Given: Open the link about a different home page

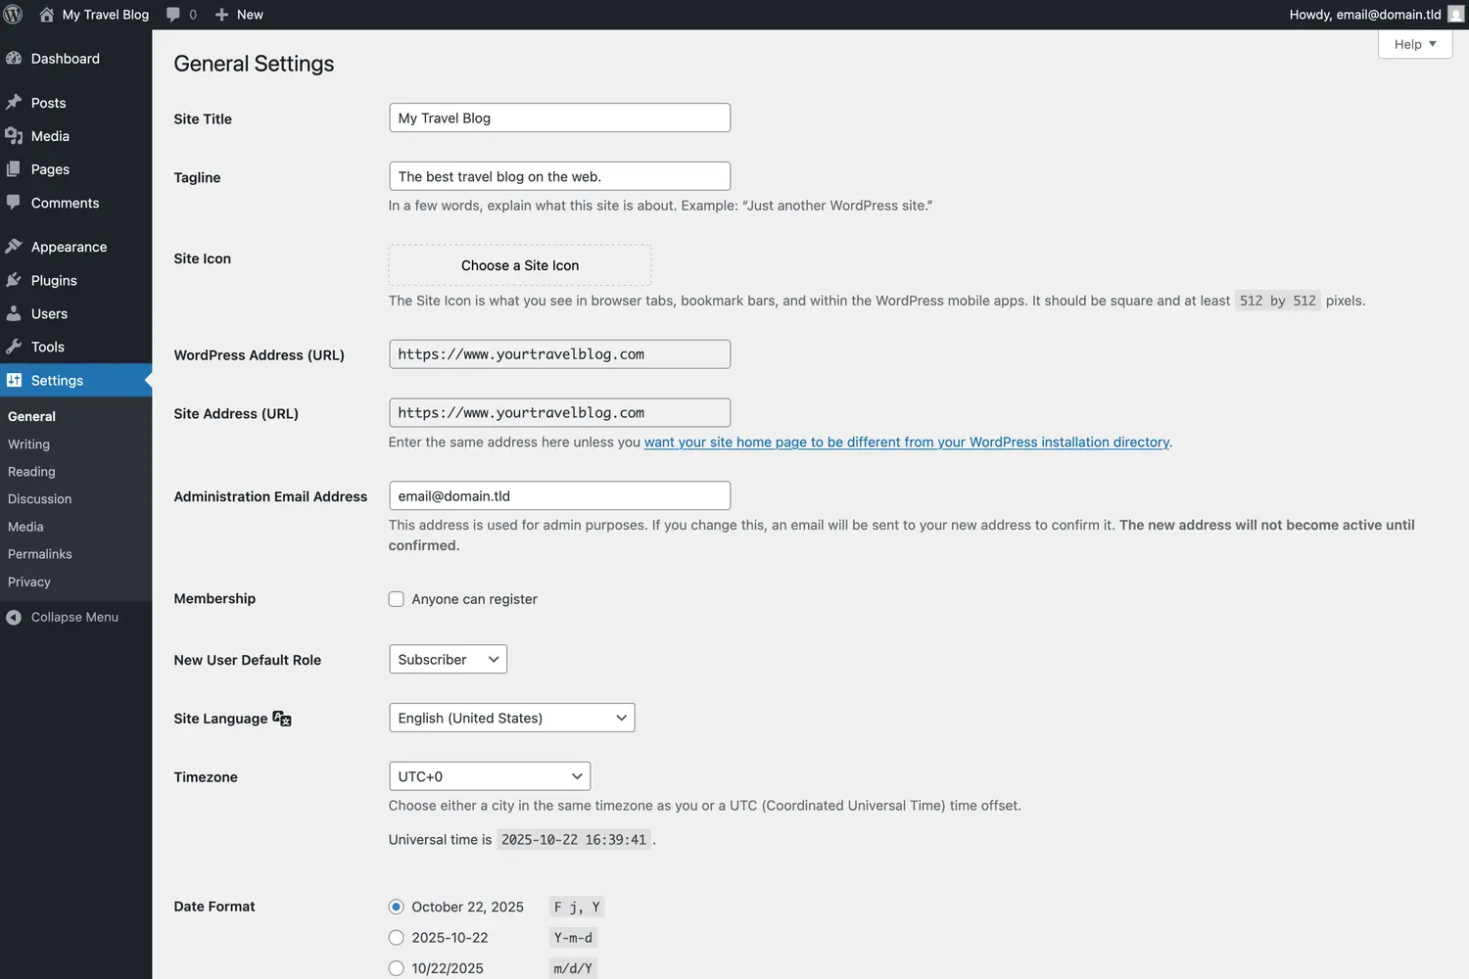Looking at the screenshot, I should (x=907, y=442).
